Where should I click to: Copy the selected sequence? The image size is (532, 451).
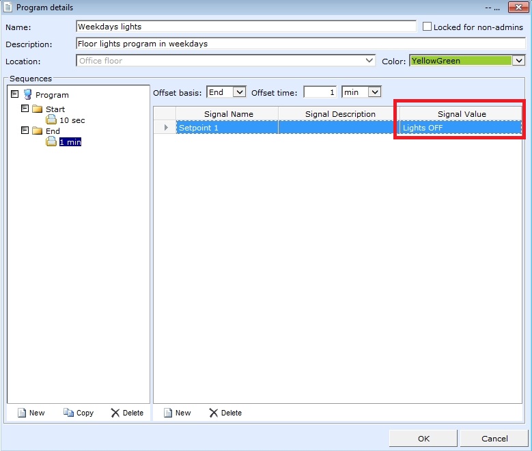click(x=78, y=413)
